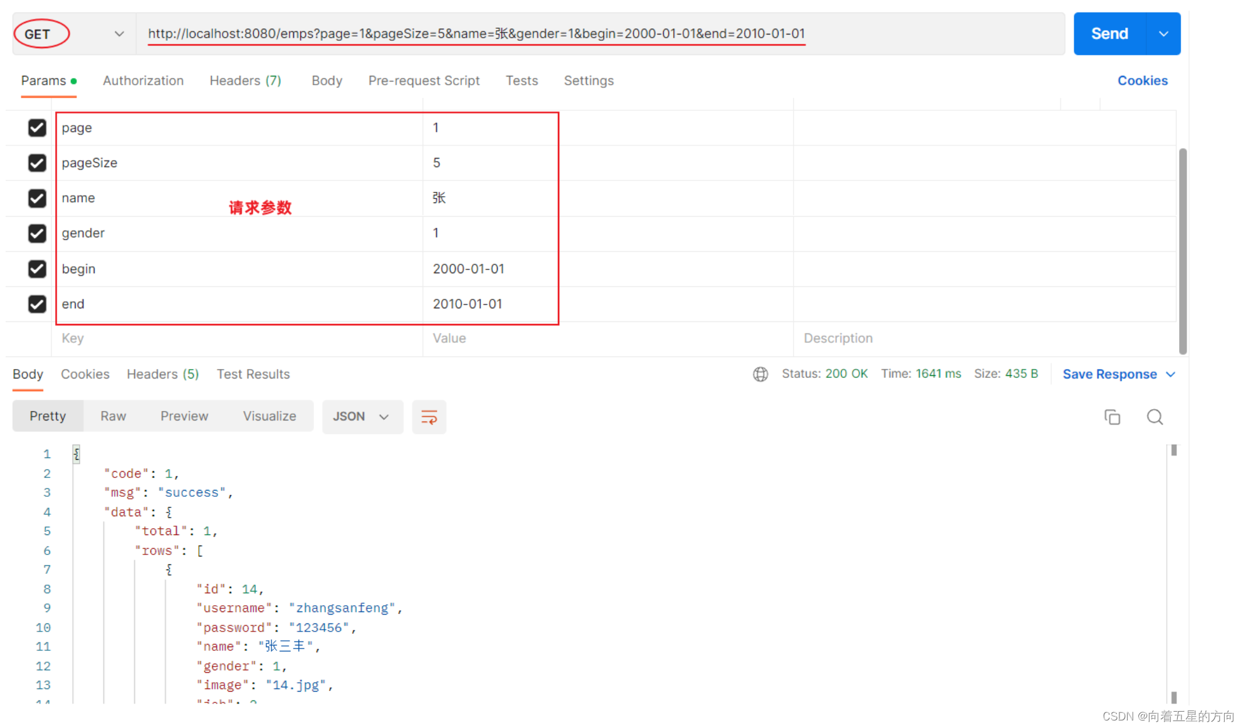Click the word wrap icon

429,417
